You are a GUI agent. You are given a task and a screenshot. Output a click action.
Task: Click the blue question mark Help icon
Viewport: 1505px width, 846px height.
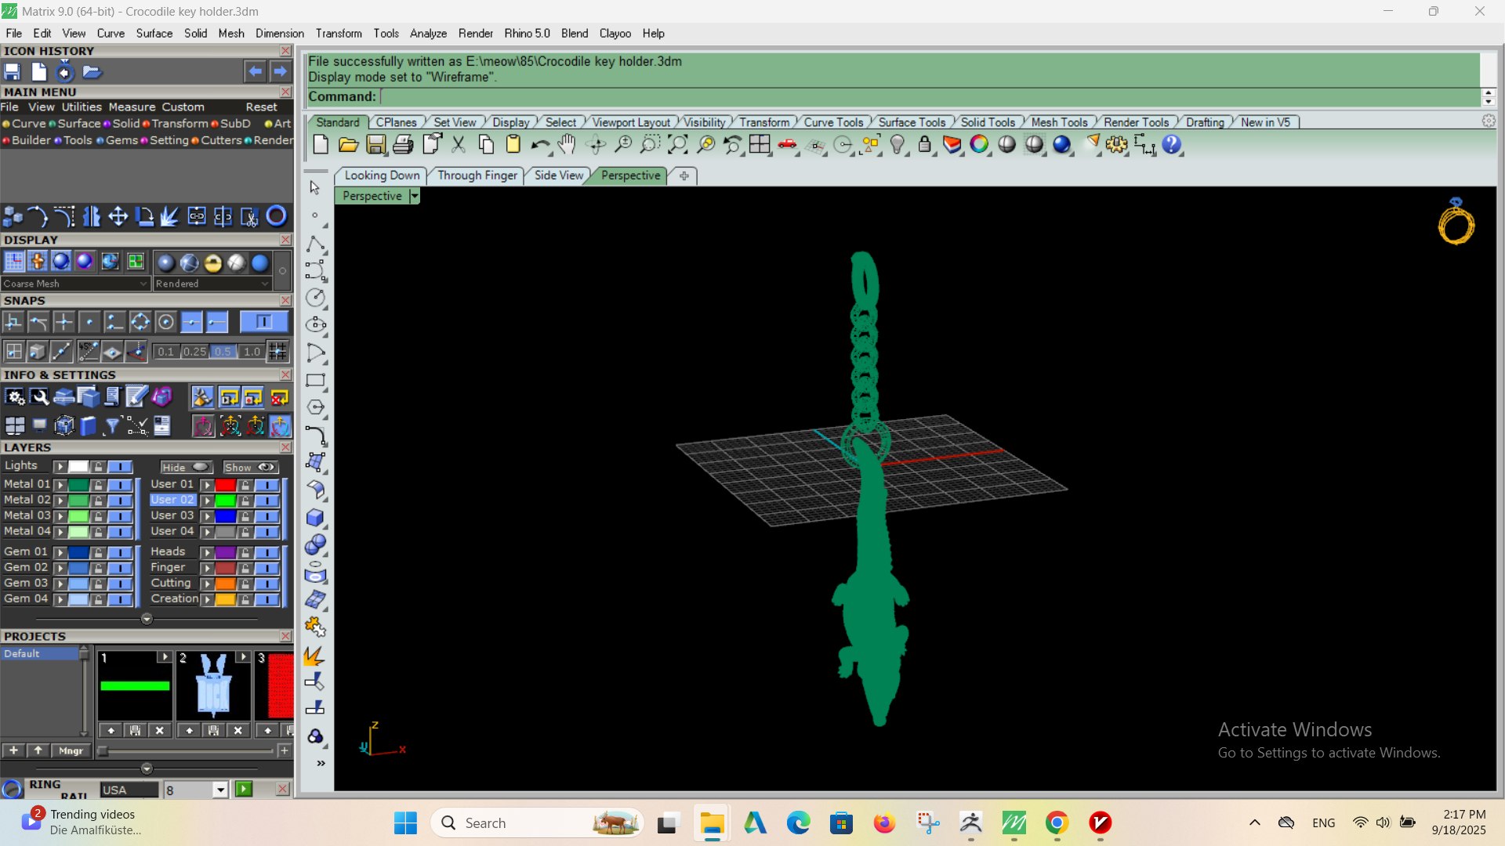tap(1172, 145)
